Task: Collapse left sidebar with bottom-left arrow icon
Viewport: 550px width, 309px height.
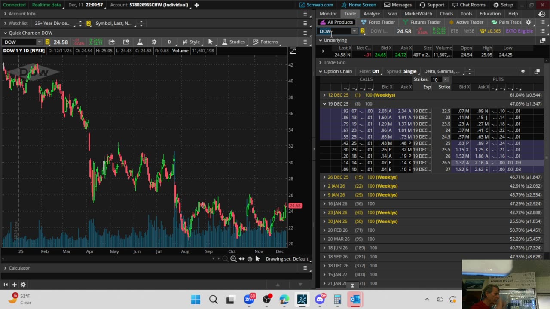Action: pyautogui.click(x=6, y=285)
